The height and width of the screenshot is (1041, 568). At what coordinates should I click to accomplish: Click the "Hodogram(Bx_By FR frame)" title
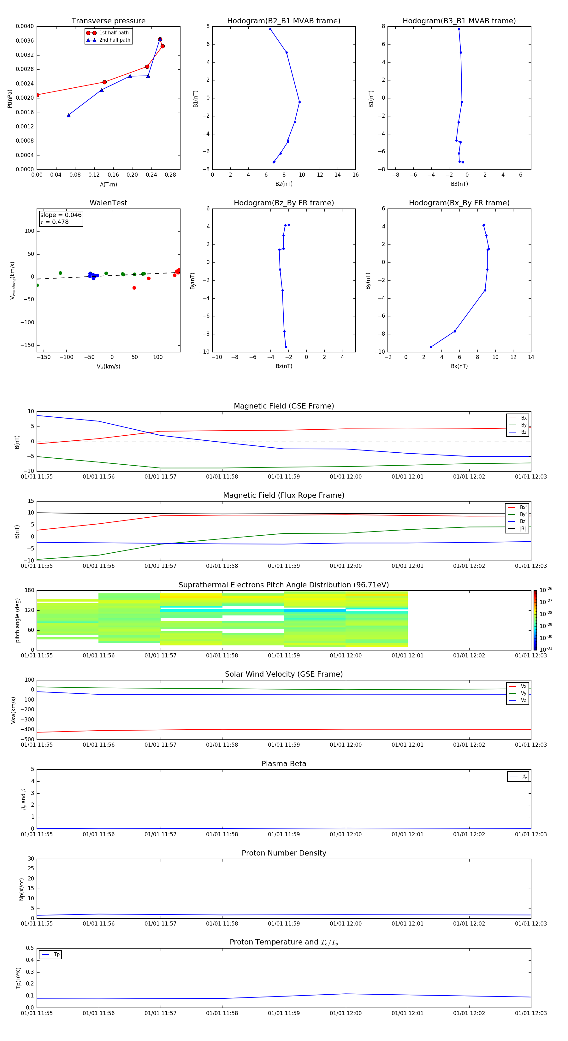459,203
